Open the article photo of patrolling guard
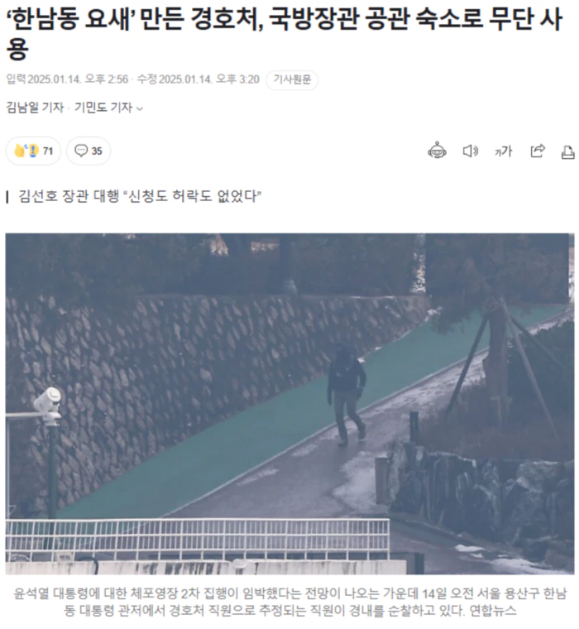579x629 pixels. [x=289, y=404]
